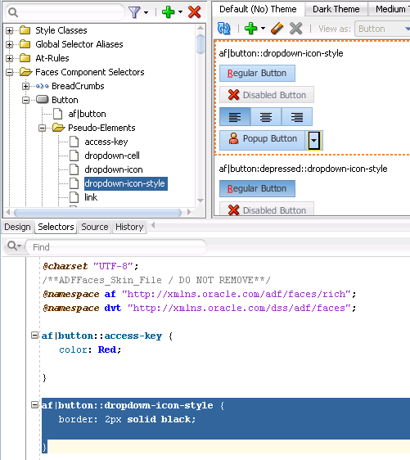Switch to the History tab

click(129, 227)
